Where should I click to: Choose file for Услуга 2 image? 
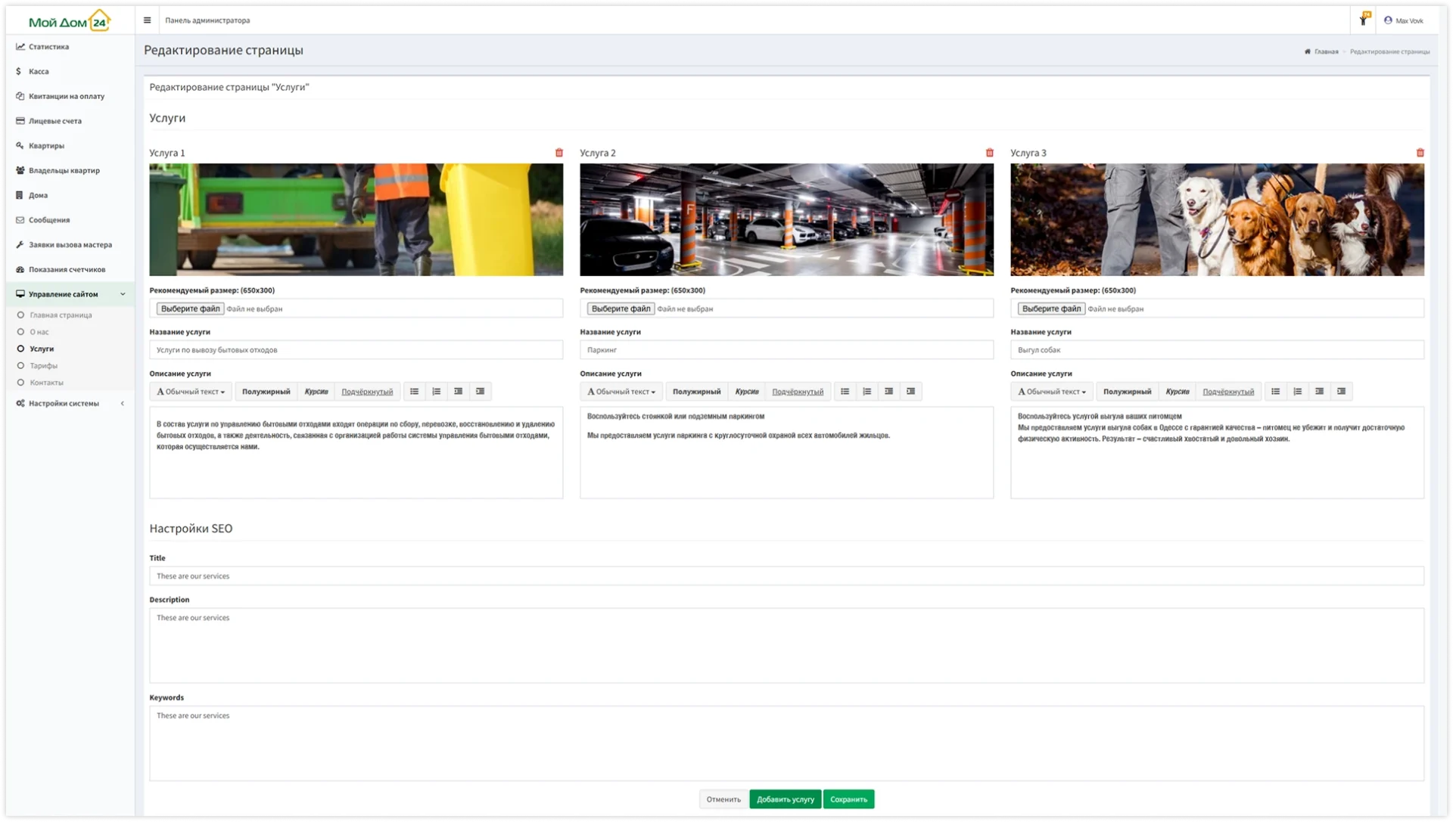[621, 309]
